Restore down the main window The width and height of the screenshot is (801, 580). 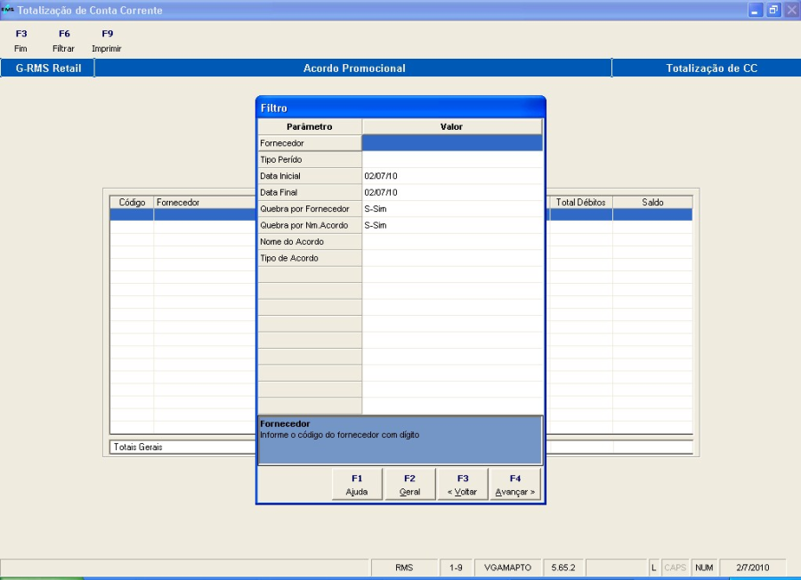[773, 10]
